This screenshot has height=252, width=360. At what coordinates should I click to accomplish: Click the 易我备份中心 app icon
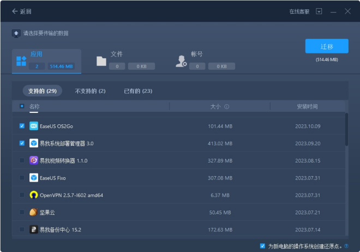tap(33, 230)
